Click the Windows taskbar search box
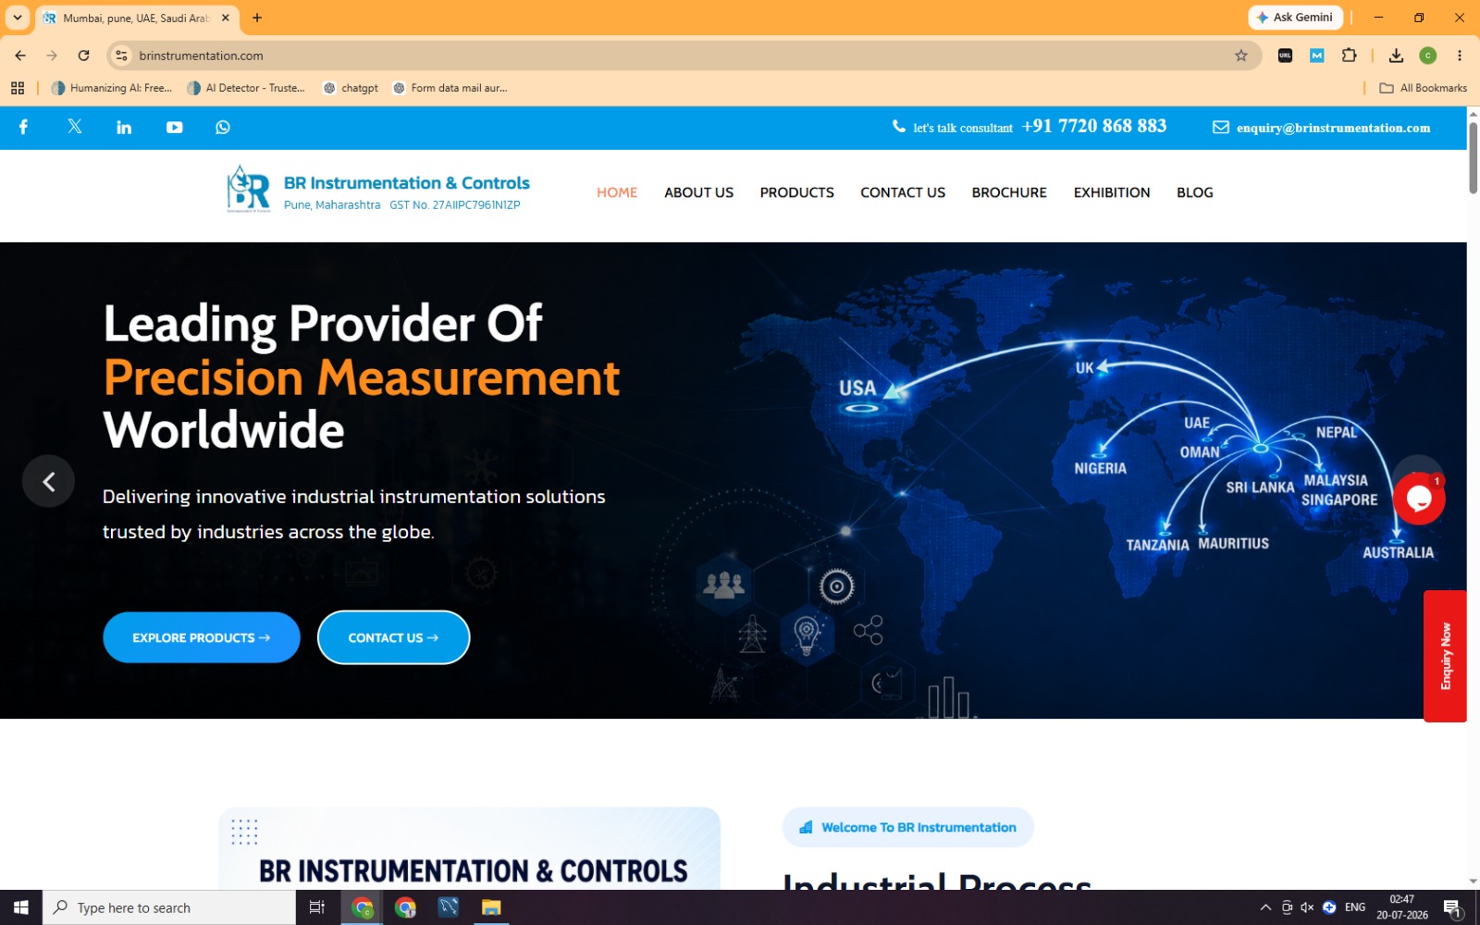 169,907
